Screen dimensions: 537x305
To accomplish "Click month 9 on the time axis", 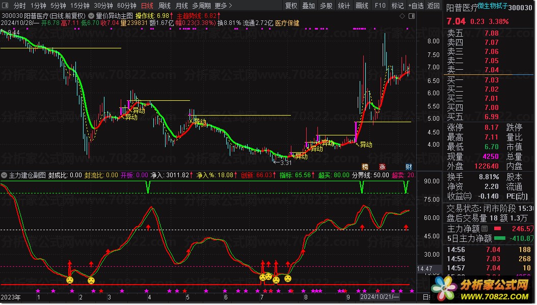I will click(x=348, y=297).
